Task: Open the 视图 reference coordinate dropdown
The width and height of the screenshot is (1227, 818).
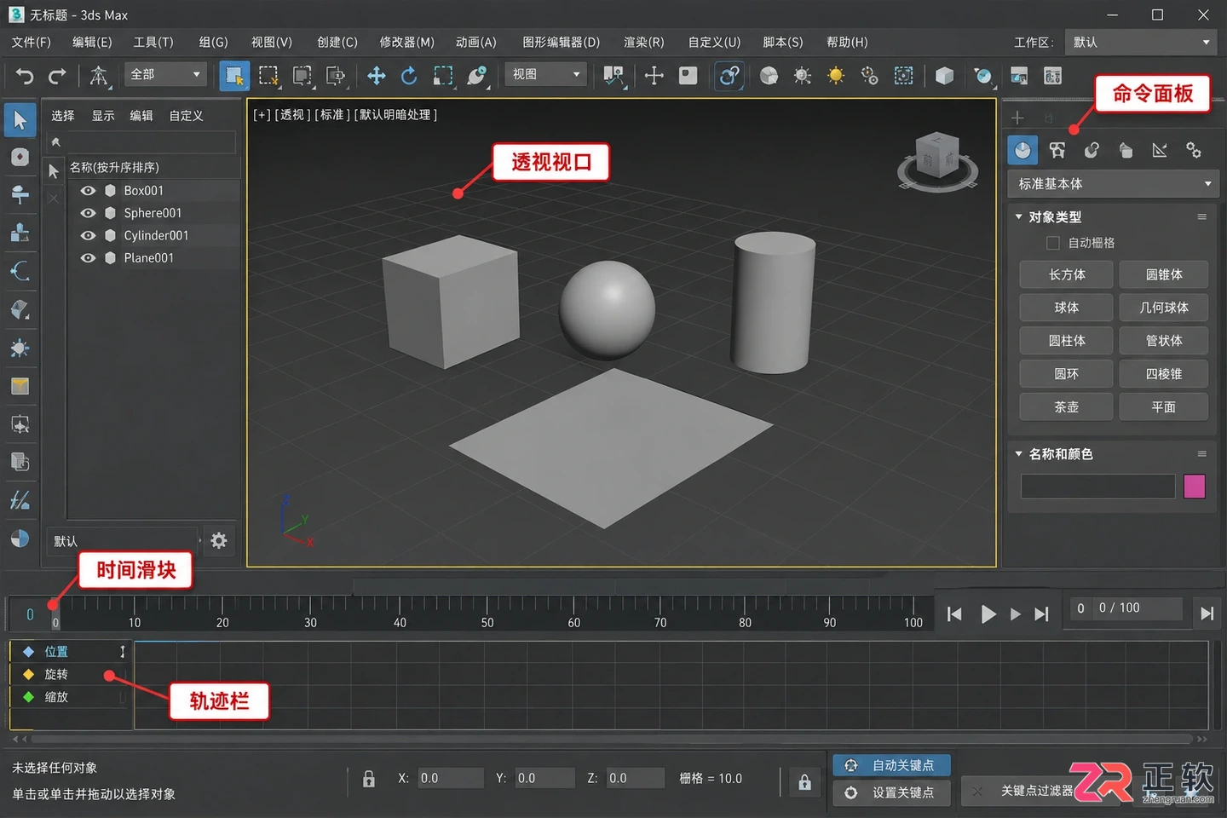Action: click(x=546, y=74)
